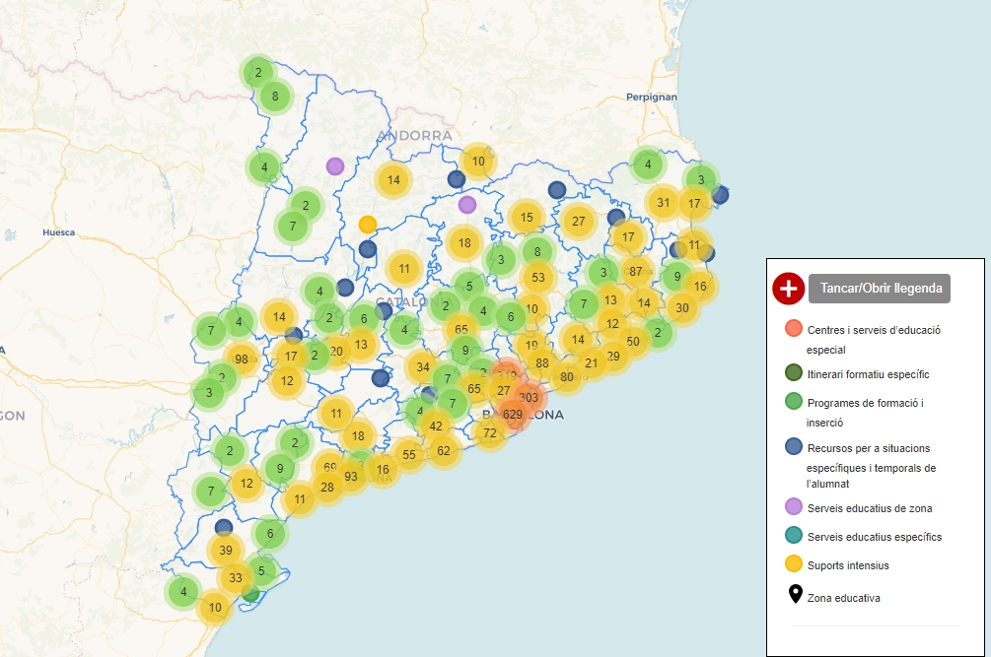Open the orange 629 cluster in Barcelona
The width and height of the screenshot is (991, 657).
pyautogui.click(x=513, y=415)
